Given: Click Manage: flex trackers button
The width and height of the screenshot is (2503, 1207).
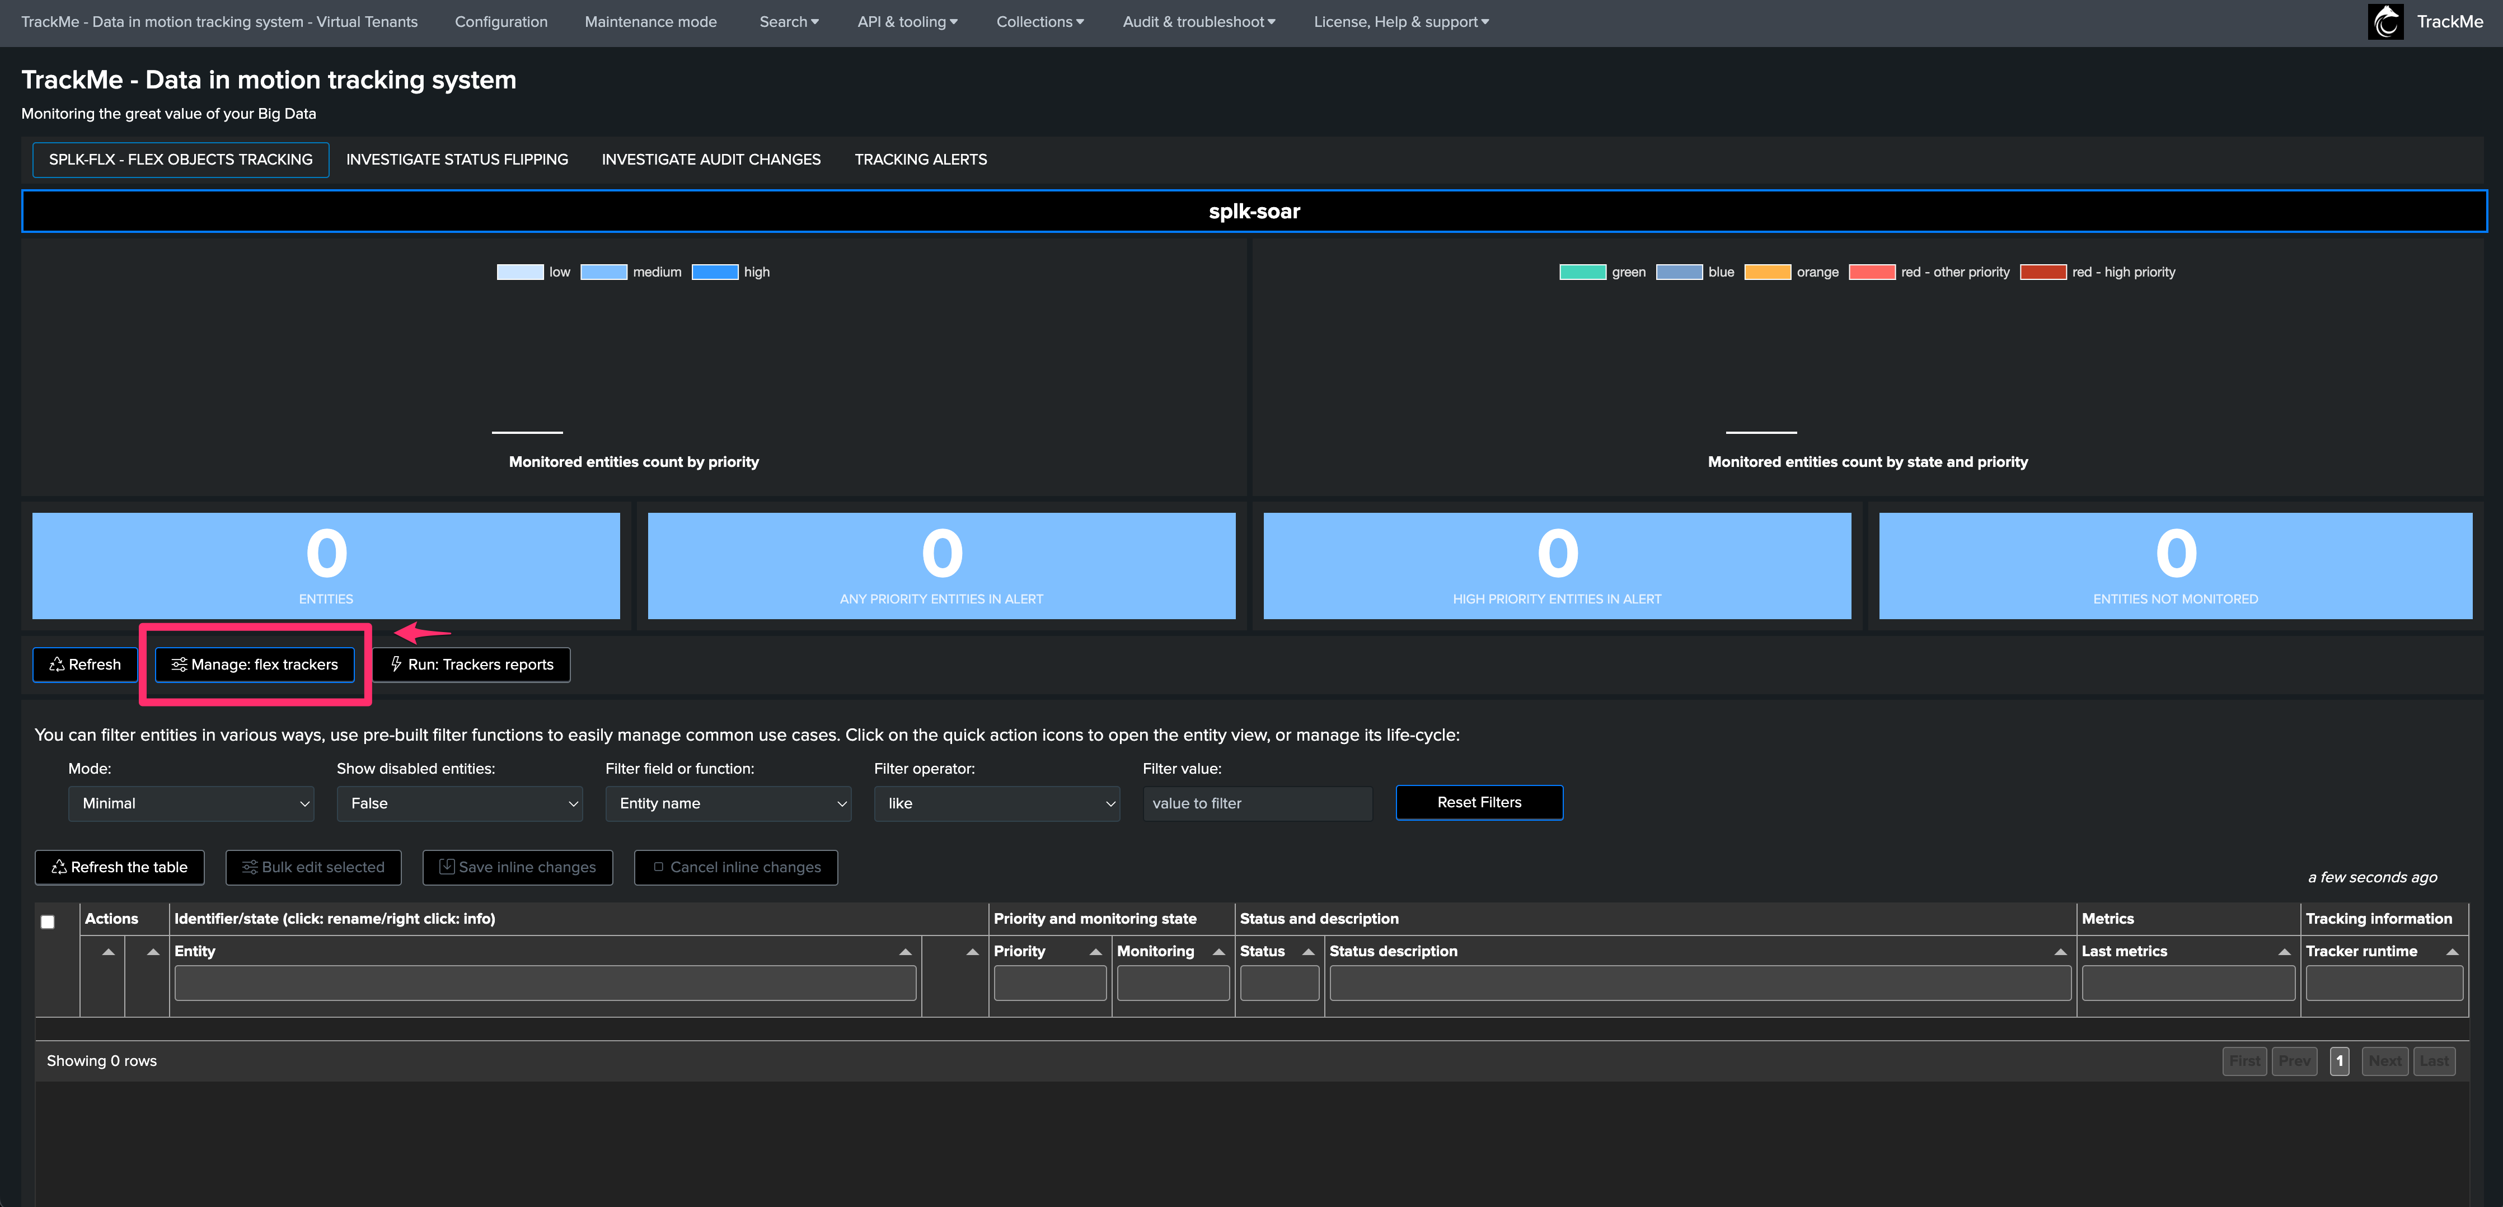Looking at the screenshot, I should 256,665.
